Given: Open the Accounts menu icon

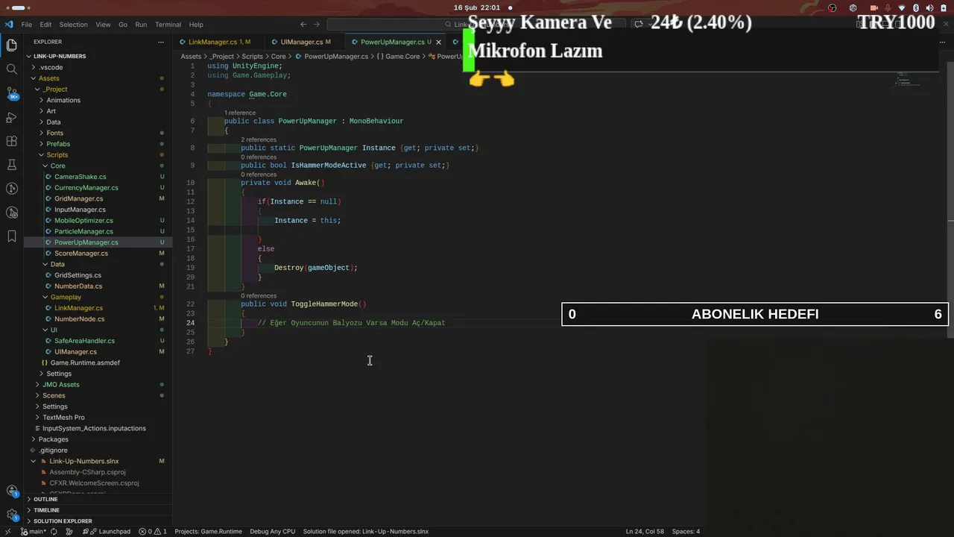Looking at the screenshot, I should (11, 491).
